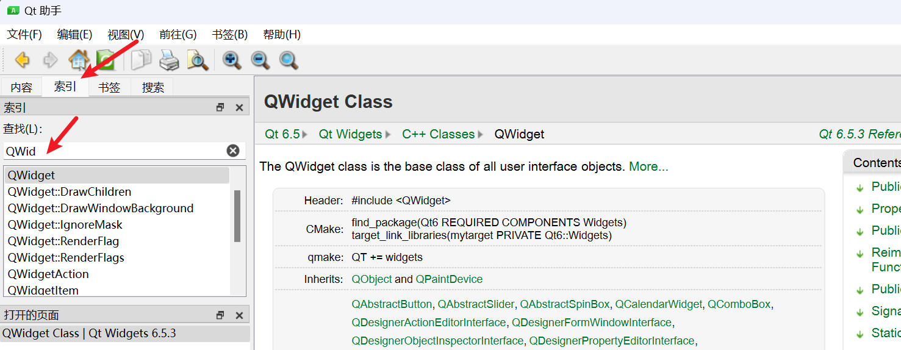Zoom in with the plus magnifier
Image resolution: width=901 pixels, height=350 pixels.
pyautogui.click(x=232, y=60)
